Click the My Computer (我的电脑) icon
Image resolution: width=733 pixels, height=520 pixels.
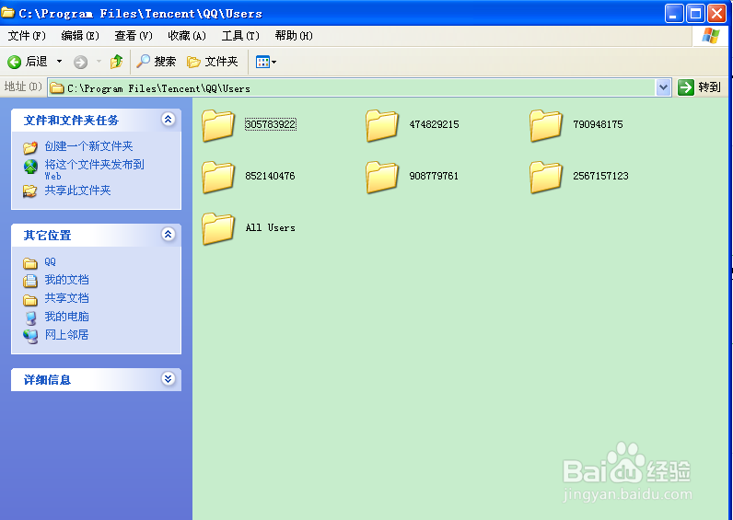click(30, 318)
